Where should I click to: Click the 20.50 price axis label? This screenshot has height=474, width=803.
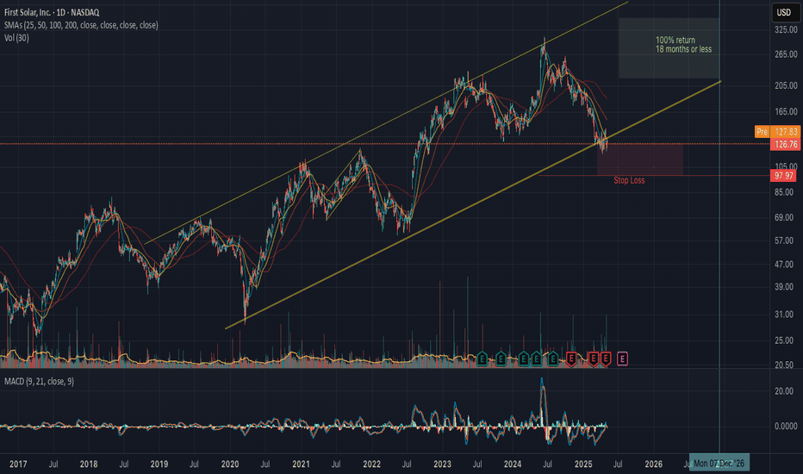pos(786,365)
